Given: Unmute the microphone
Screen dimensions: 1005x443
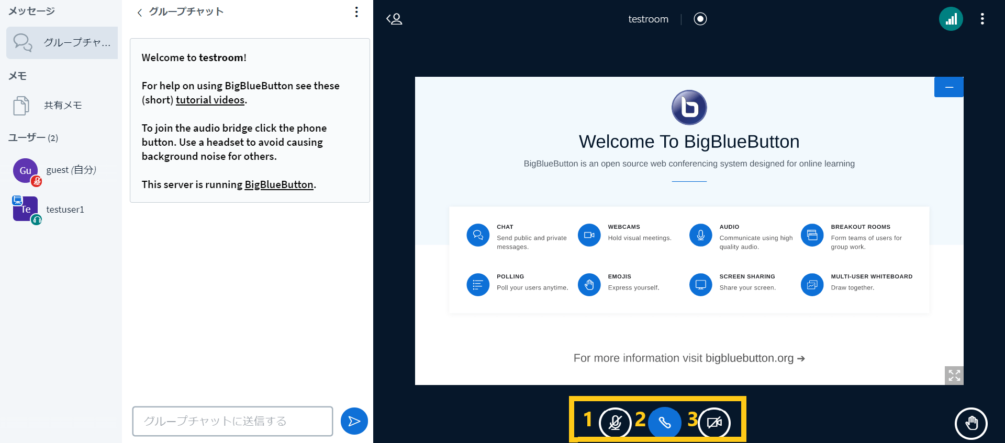Looking at the screenshot, I should click(x=615, y=423).
